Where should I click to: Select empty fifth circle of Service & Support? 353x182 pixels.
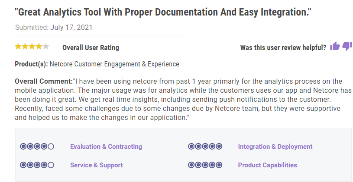51,165
